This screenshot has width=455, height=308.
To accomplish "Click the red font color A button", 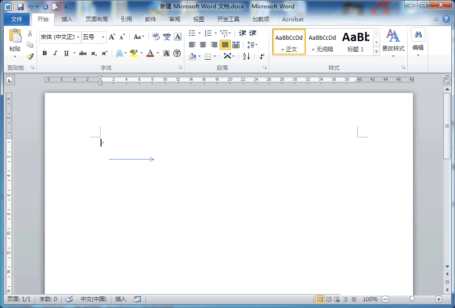I will click(x=150, y=53).
